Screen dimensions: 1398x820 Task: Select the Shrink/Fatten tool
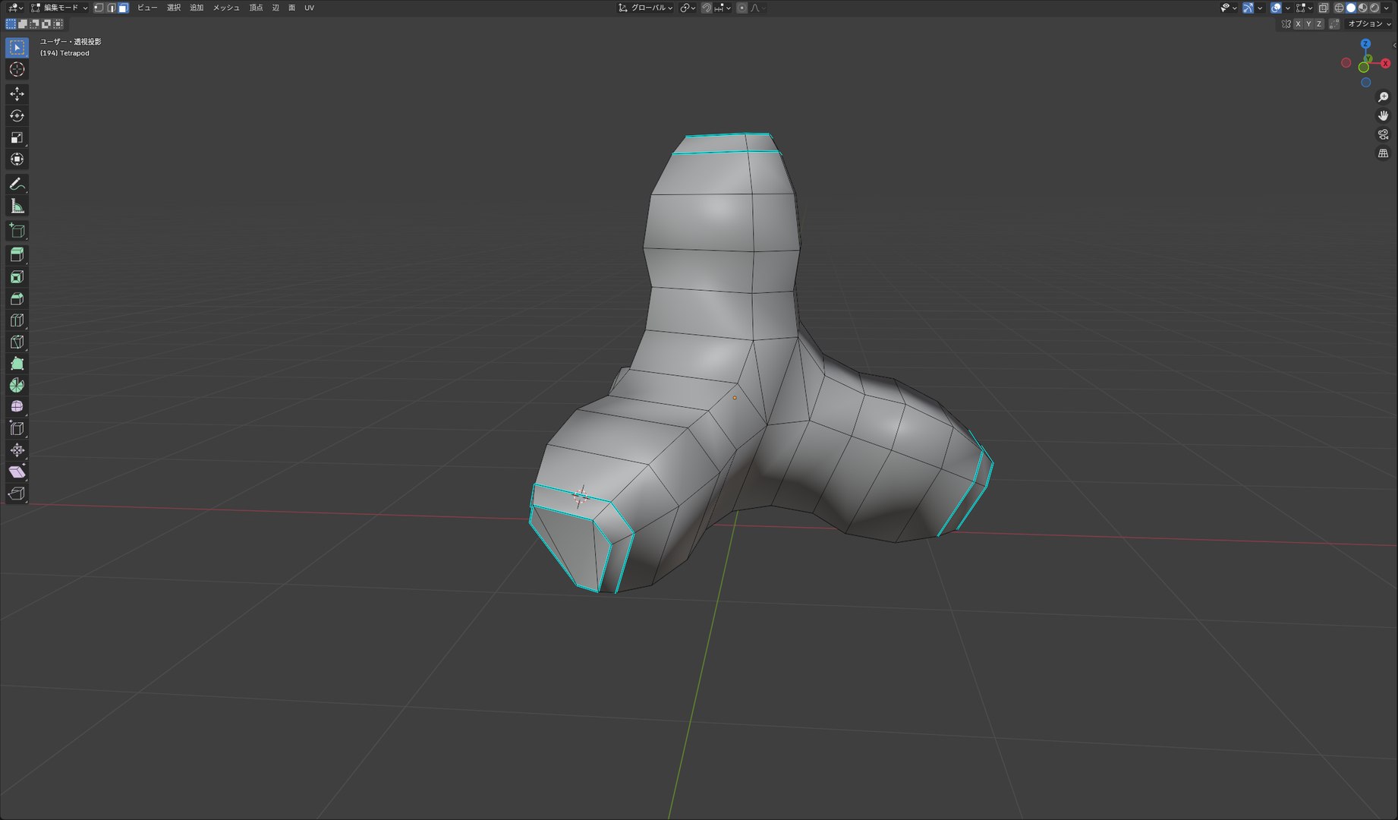[17, 450]
